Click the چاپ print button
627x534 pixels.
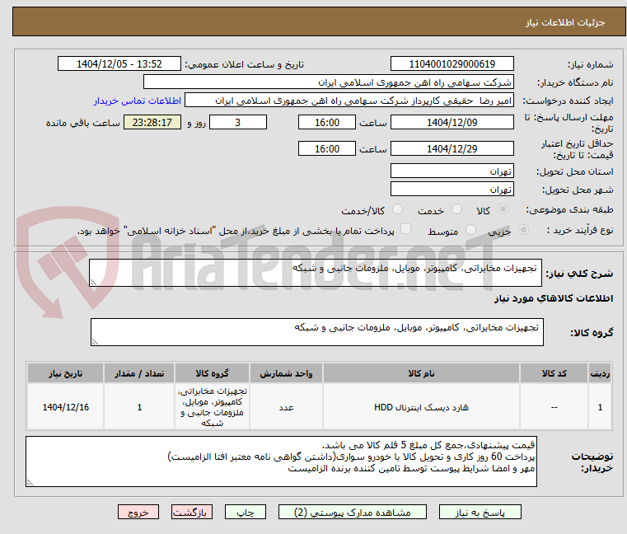coord(246,512)
